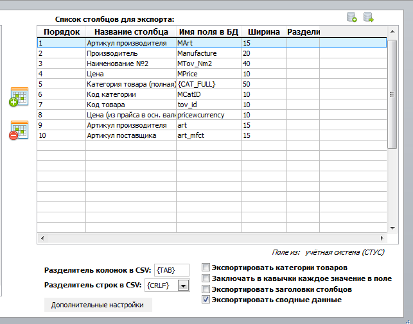413x324 pixels.
Task: Click the order number '9' cell
Action: coord(62,125)
